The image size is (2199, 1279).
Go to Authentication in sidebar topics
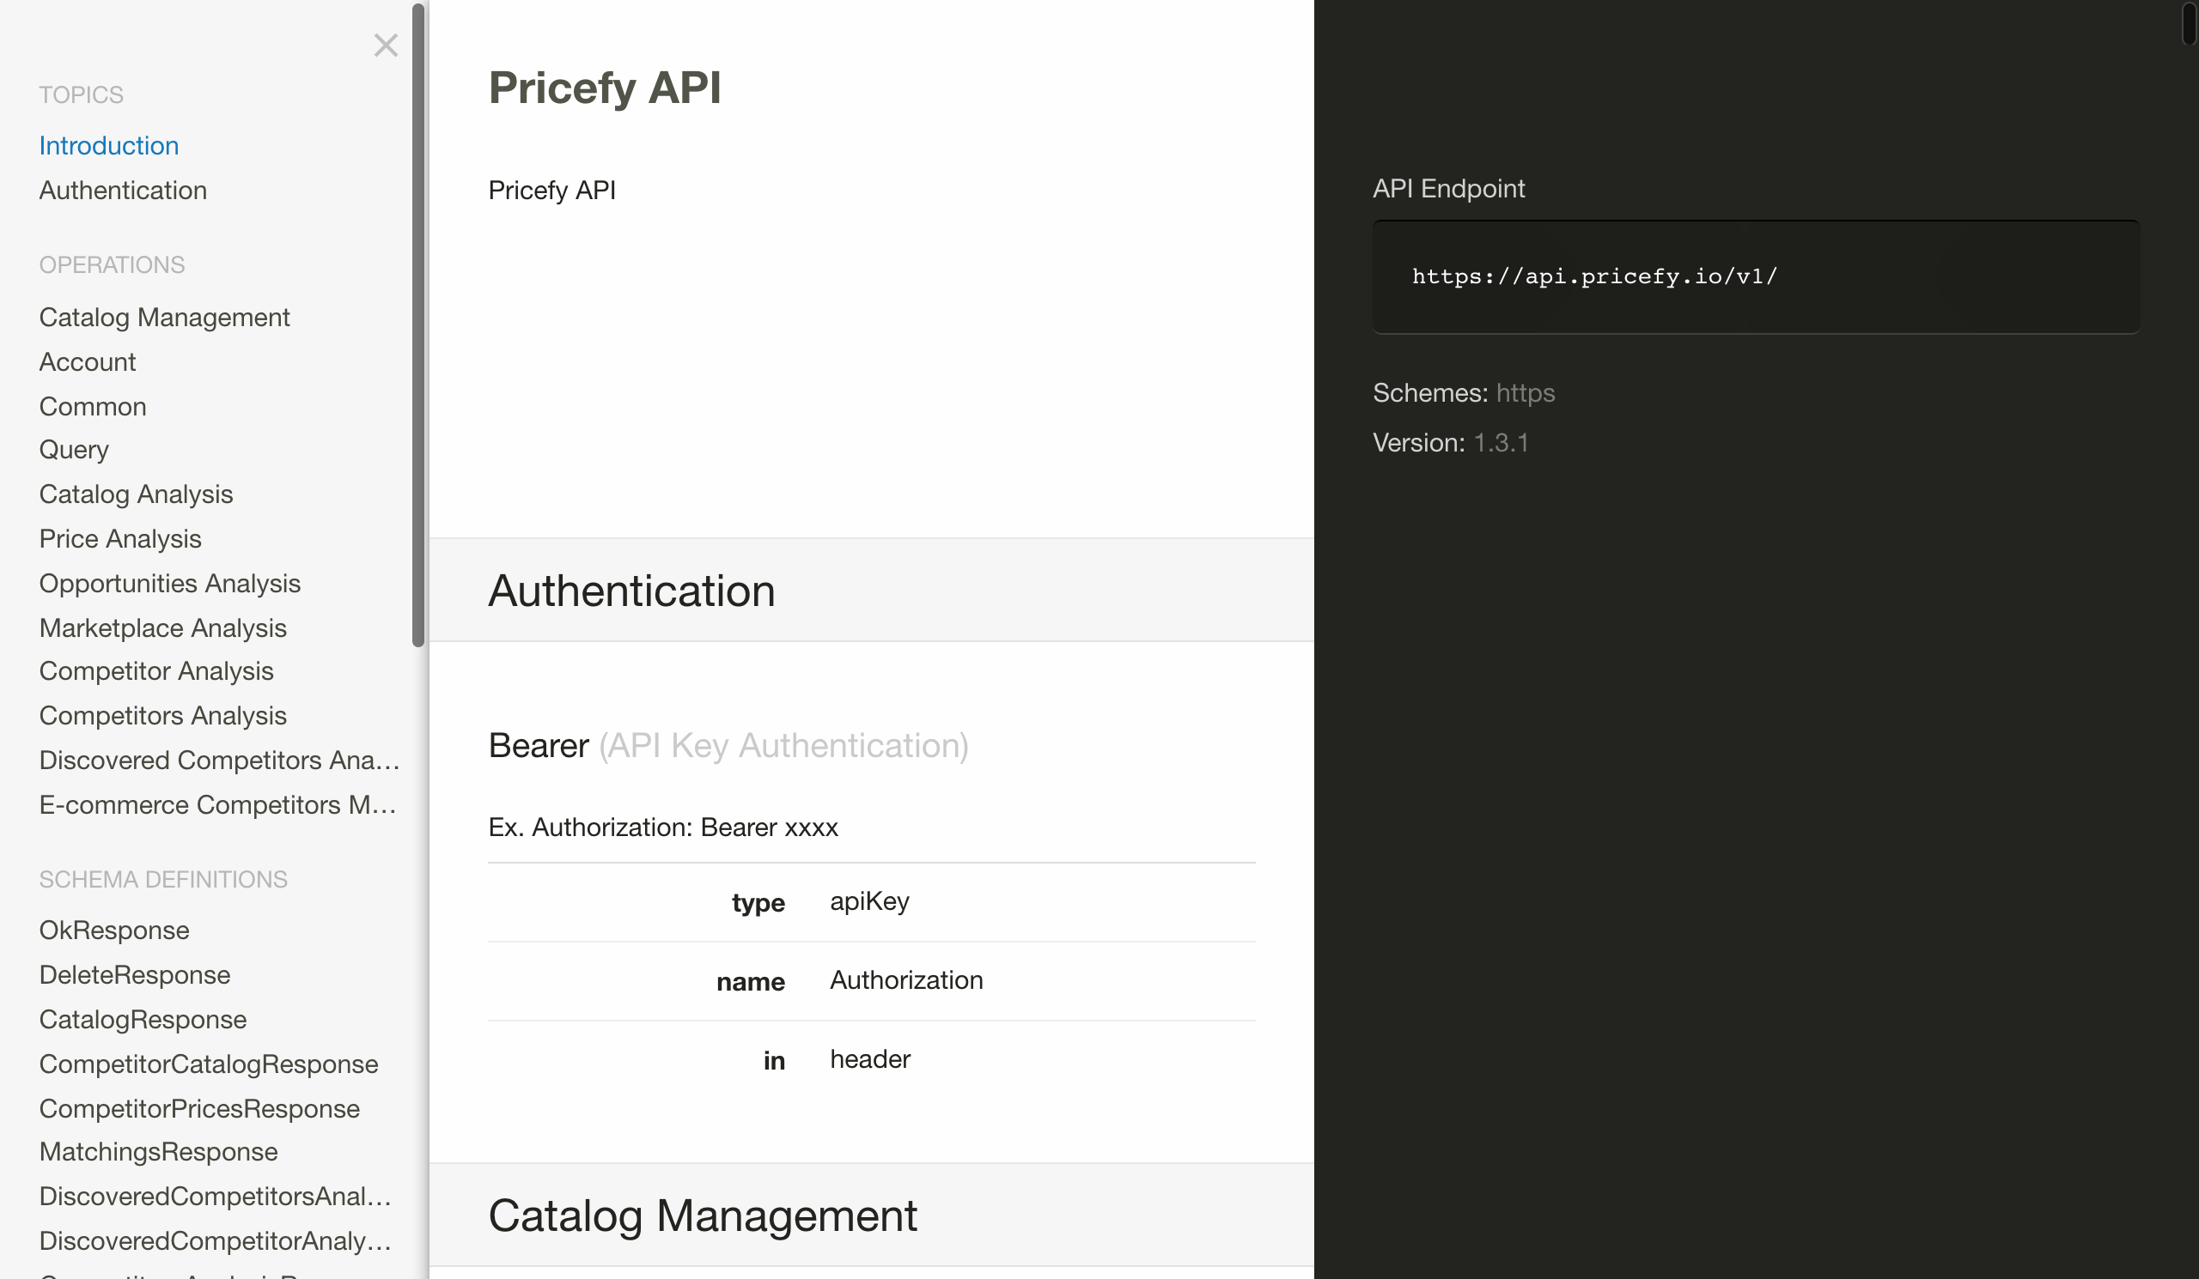[123, 190]
